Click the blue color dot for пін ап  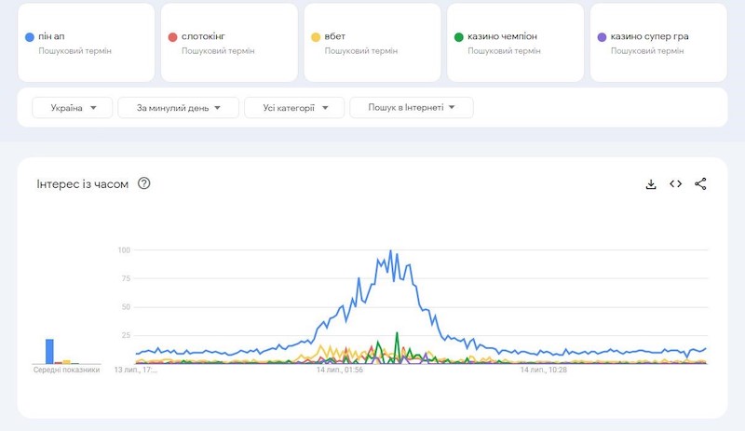(30, 37)
